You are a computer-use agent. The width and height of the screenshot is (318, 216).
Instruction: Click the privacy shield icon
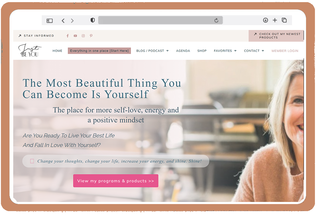point(93,20)
